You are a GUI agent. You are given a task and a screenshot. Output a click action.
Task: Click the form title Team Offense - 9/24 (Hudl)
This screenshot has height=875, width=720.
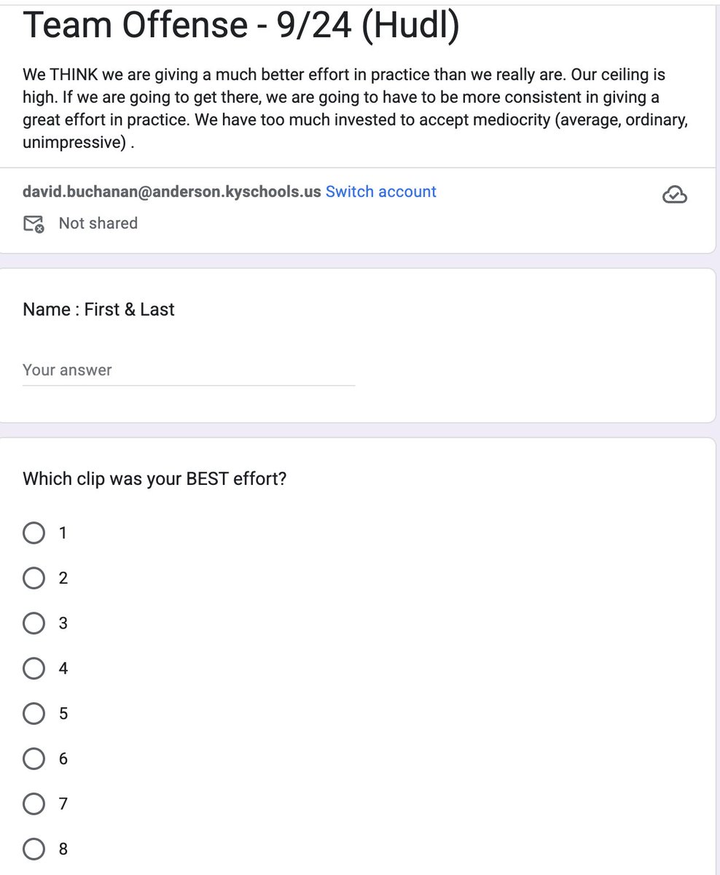click(x=241, y=26)
